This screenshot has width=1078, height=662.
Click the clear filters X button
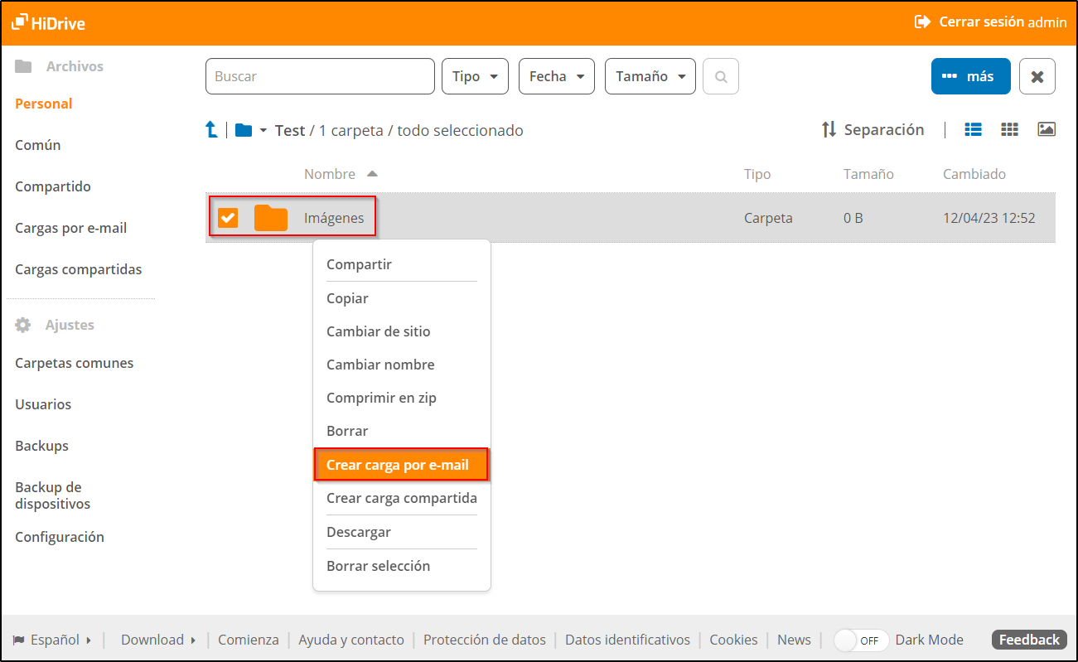click(x=1037, y=75)
